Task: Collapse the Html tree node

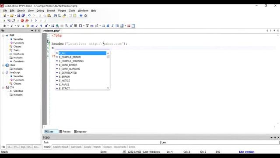Action: tap(3, 65)
